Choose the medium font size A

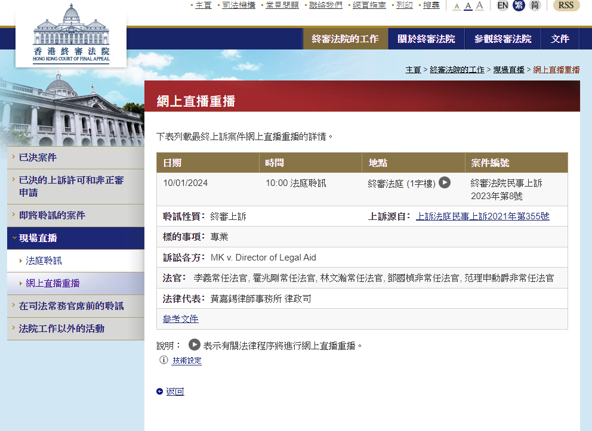coord(468,6)
